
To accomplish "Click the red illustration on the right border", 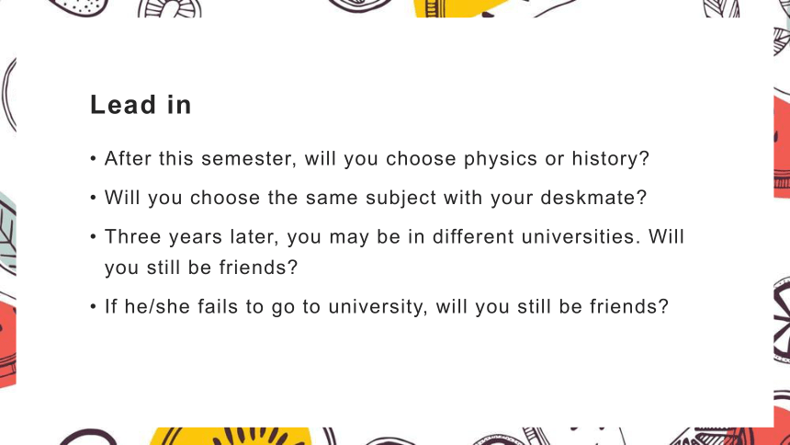I will (x=782, y=146).
